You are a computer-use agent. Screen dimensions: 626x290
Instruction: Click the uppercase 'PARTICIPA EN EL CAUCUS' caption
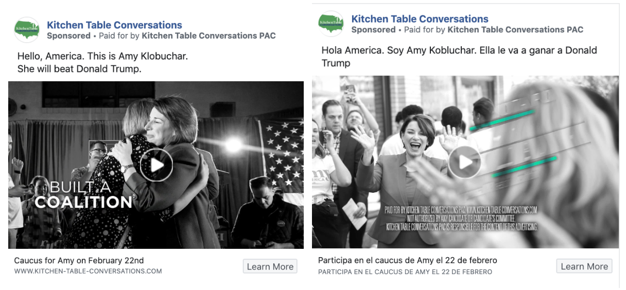pos(405,271)
